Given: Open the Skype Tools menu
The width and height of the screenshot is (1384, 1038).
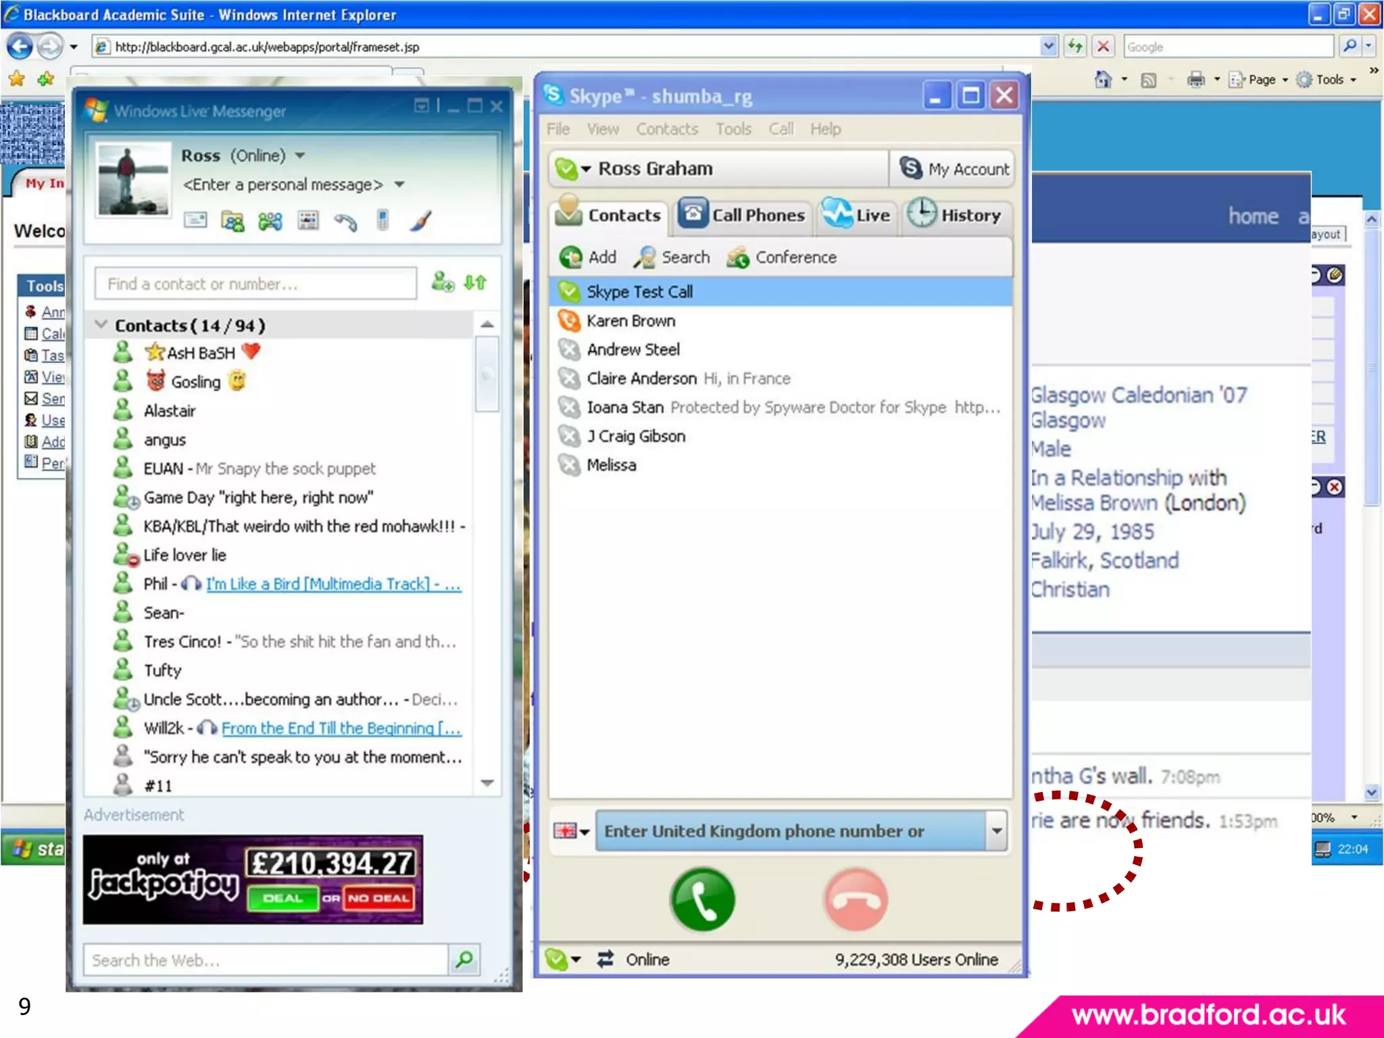Looking at the screenshot, I should [733, 129].
